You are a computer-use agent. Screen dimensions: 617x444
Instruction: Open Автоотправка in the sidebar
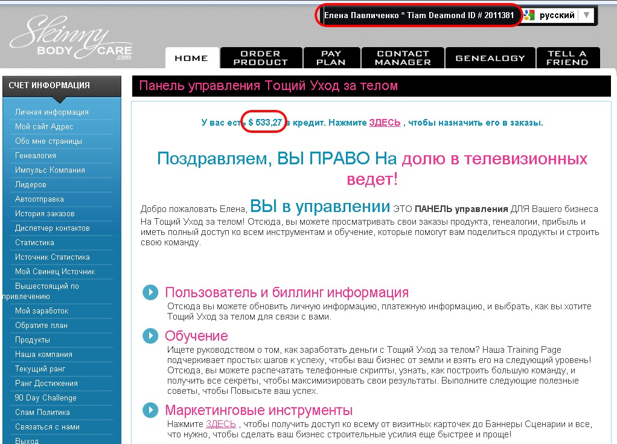(x=39, y=199)
